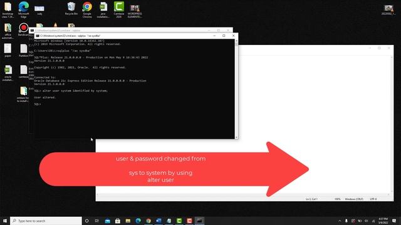Open File Explorer from the taskbar
401x225 pixels.
pyautogui.click(x=128, y=221)
